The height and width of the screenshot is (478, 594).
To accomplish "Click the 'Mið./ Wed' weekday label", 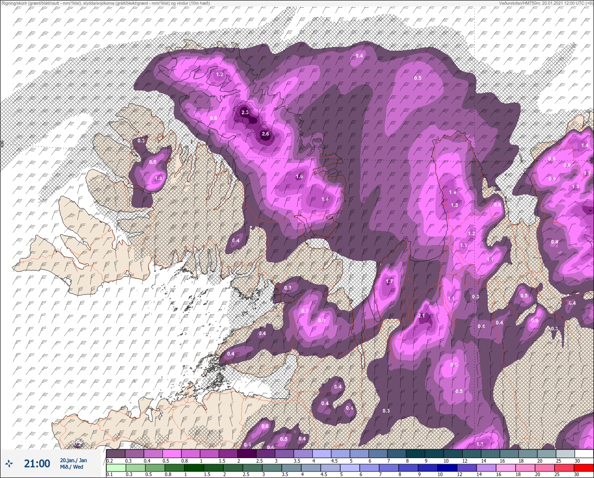I will click(x=72, y=467).
